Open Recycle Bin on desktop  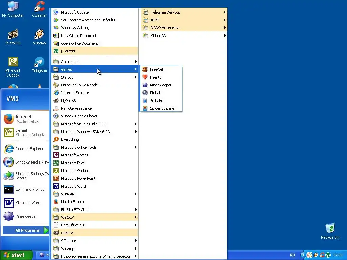pos(330,231)
